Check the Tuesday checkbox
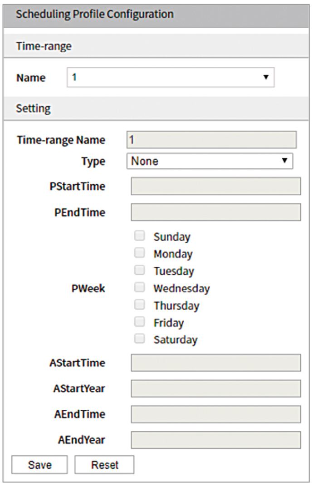 140,270
